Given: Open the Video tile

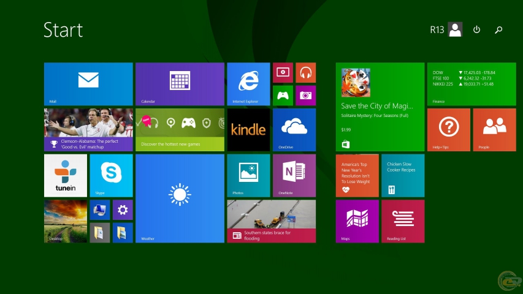Looking at the screenshot, I should (283, 72).
